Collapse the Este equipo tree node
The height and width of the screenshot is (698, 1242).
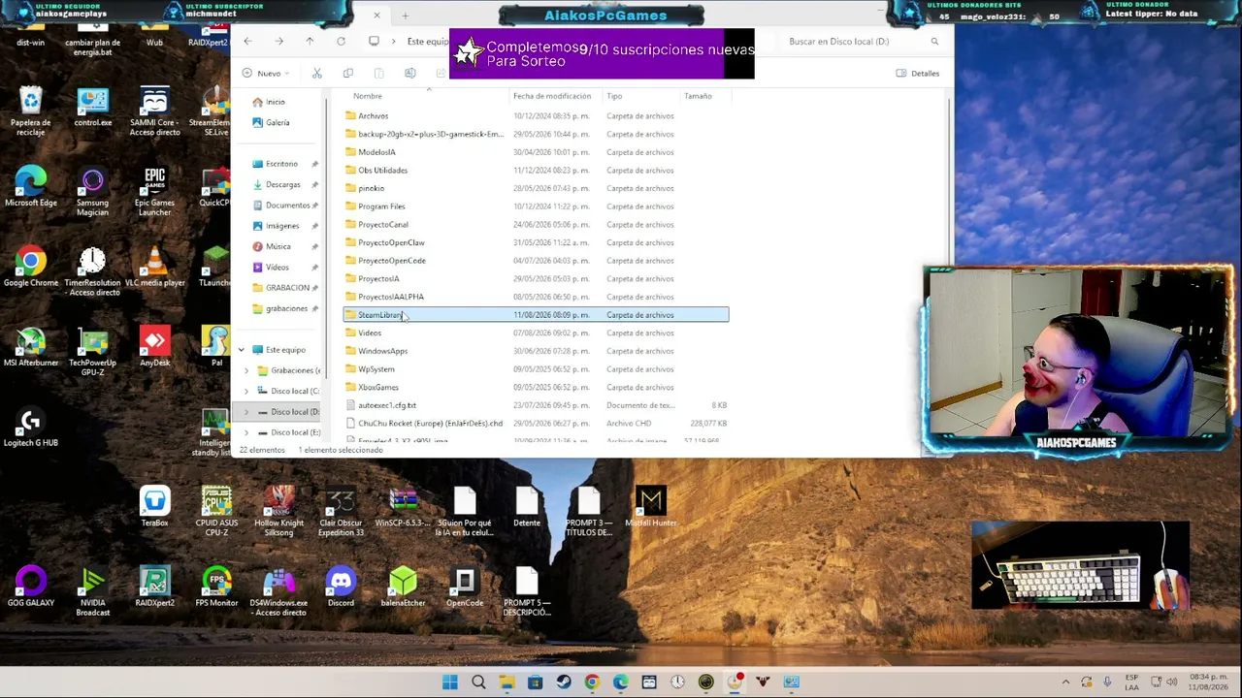coord(242,350)
